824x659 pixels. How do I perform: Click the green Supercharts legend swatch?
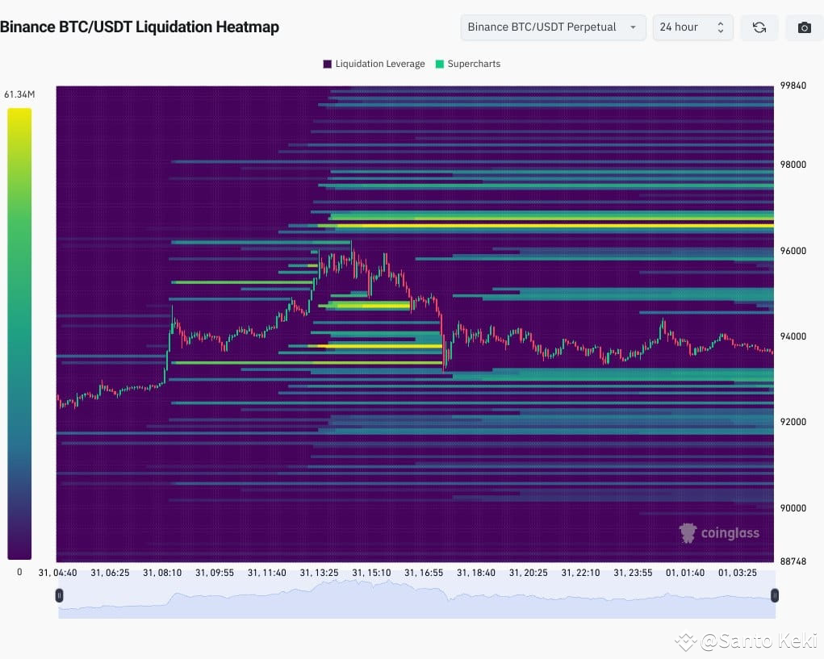pos(440,64)
